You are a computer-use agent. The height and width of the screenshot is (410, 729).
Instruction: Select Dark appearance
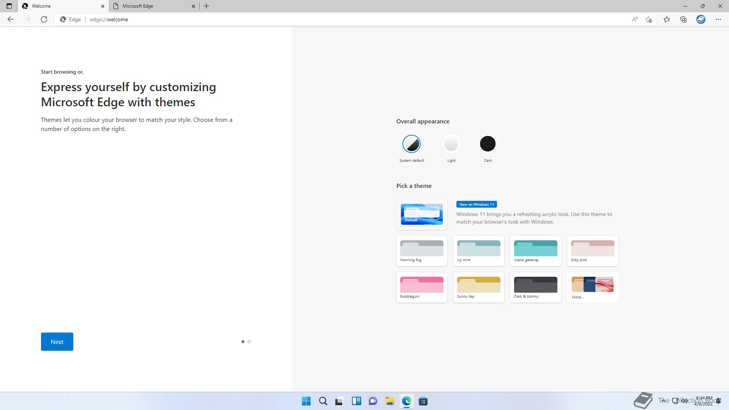click(x=488, y=144)
